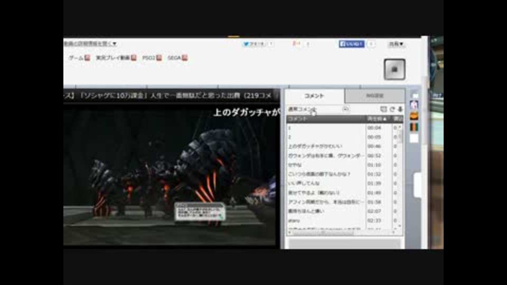Viewport: 507px width, 285px height.
Task: Select comment row at 02:33
Action: (342, 221)
